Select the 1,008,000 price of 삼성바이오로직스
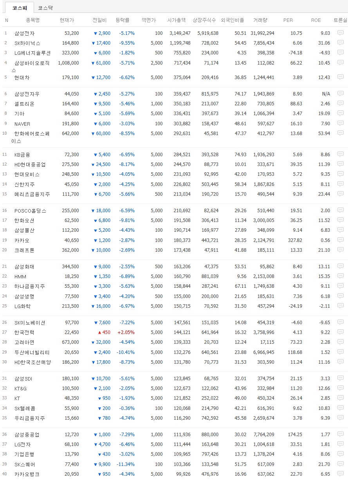The height and width of the screenshot is (482, 348). 68,63
